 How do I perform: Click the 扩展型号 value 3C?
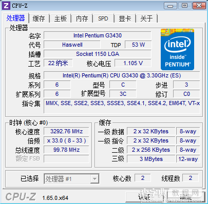click(123, 94)
